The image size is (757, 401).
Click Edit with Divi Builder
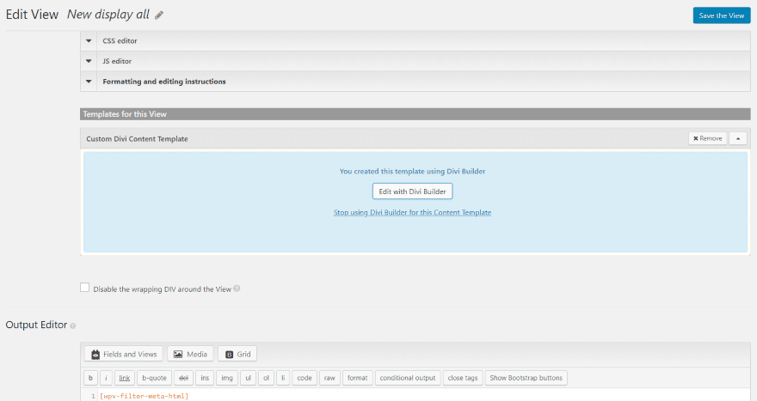pos(412,191)
